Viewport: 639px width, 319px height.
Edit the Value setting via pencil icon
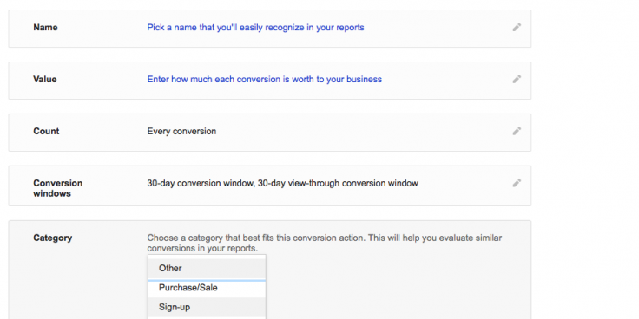tap(517, 79)
